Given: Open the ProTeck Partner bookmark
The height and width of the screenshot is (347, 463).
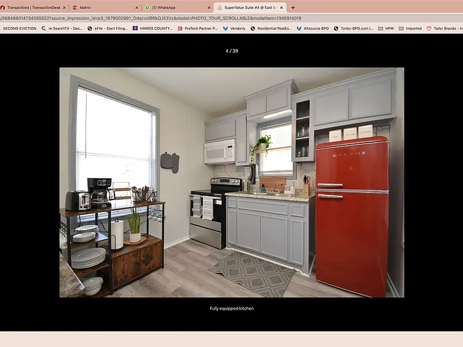Looking at the screenshot, I should pyautogui.click(x=198, y=29).
